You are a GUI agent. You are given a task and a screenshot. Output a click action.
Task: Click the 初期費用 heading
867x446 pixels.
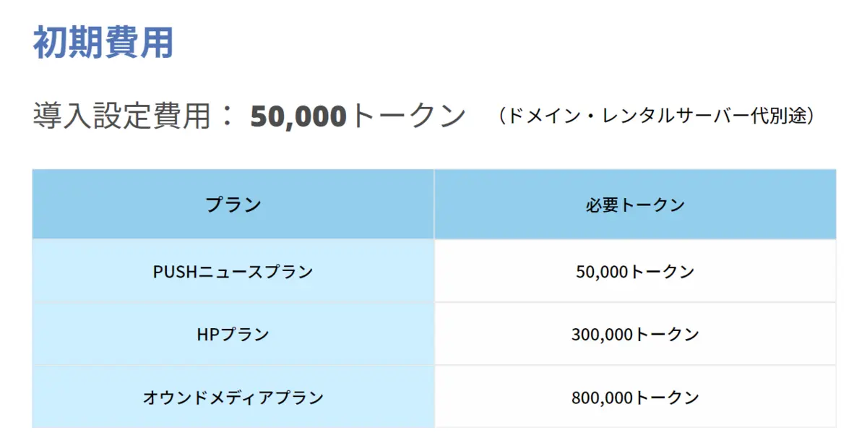(x=103, y=43)
